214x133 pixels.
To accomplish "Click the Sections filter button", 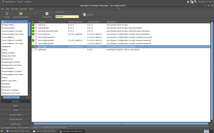I will pyautogui.click(x=16, y=101).
